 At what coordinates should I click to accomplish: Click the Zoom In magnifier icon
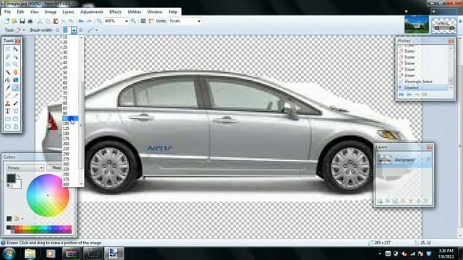[x=133, y=21]
